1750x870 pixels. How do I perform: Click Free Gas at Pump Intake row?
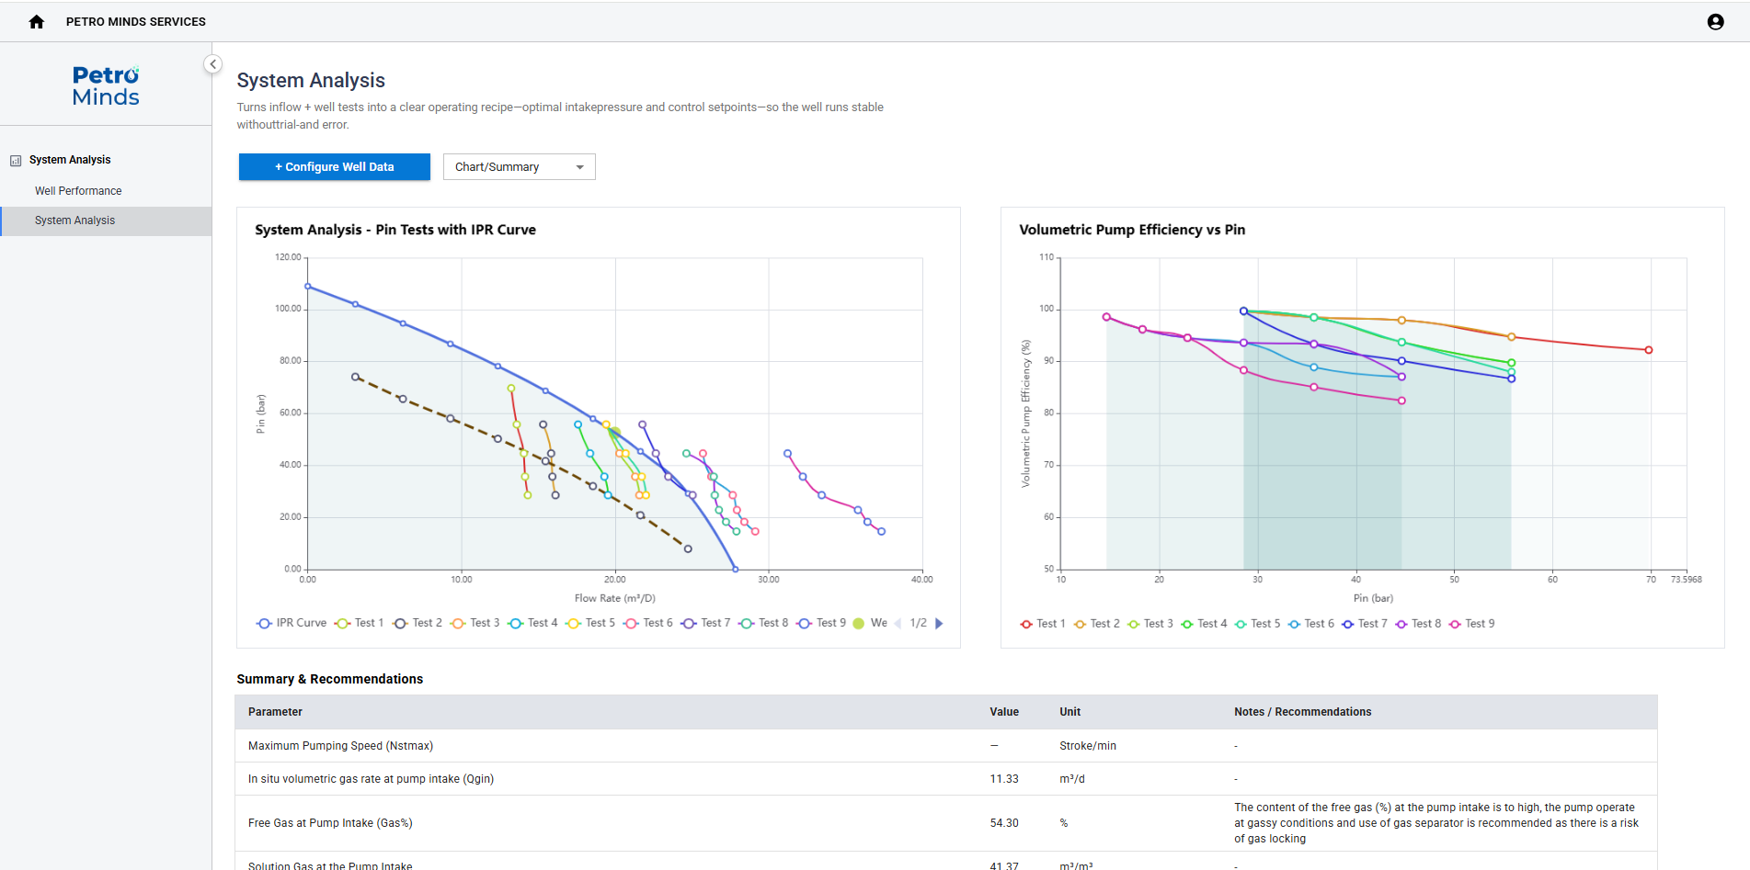(x=330, y=823)
